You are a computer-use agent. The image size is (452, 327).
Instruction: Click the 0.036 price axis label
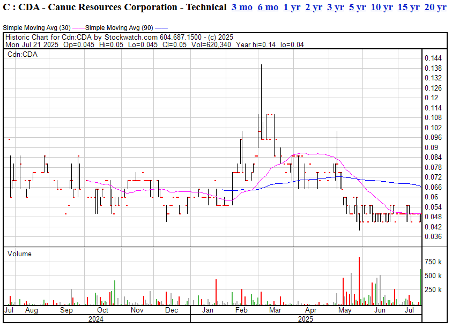point(433,236)
